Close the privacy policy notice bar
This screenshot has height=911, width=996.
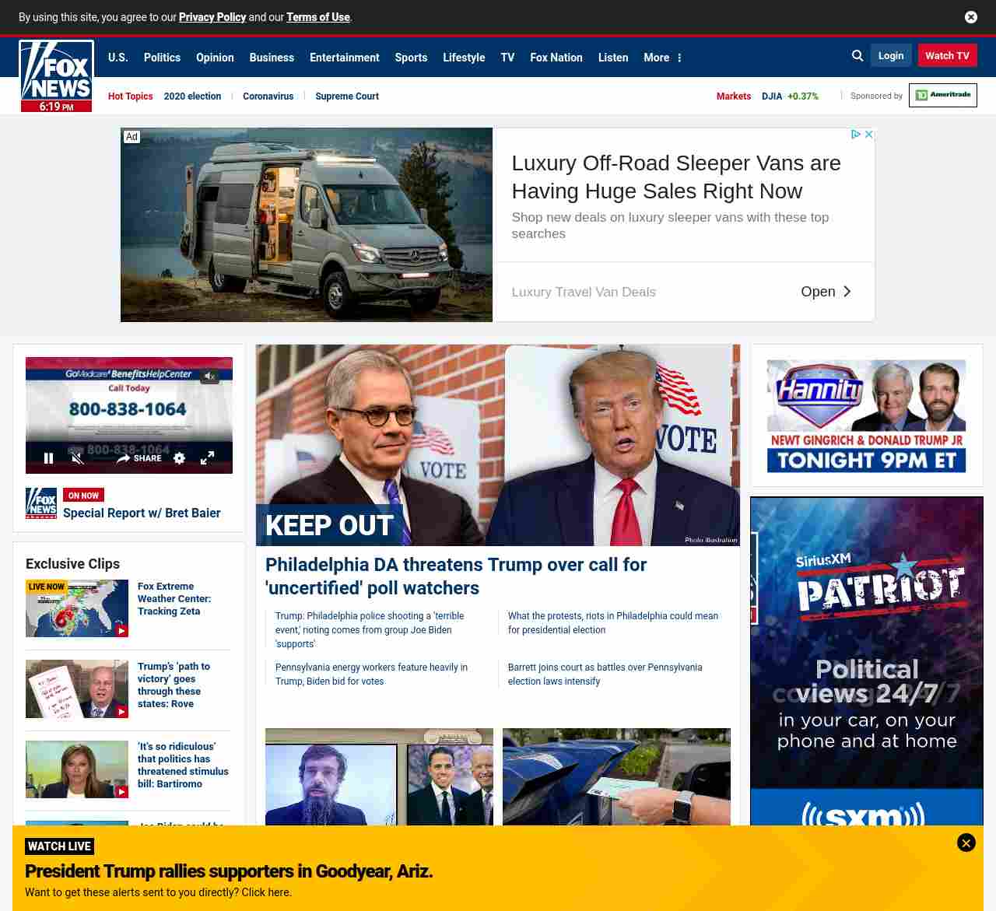tap(970, 17)
